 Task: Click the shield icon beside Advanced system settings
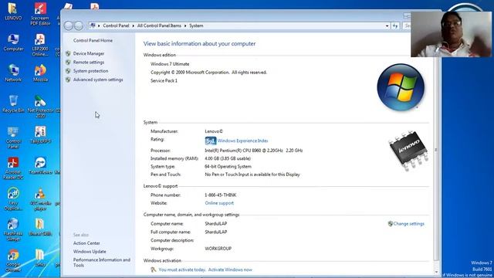tap(68, 80)
